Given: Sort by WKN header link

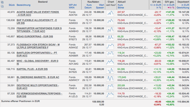Looking at the screenshot, I should (72, 8).
